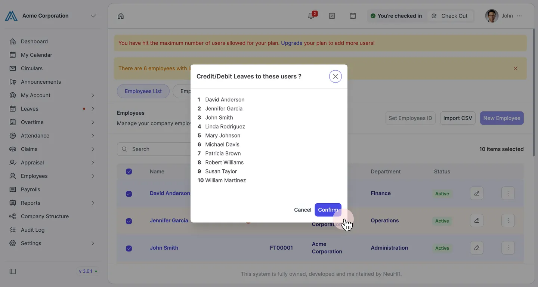Click the collapse sidebar panel icon
The width and height of the screenshot is (538, 287).
click(13, 271)
